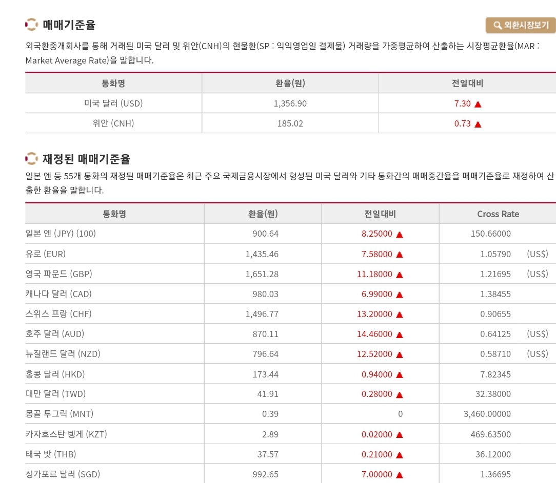
Task: Click the MNT change value 0
Action: pos(401,414)
